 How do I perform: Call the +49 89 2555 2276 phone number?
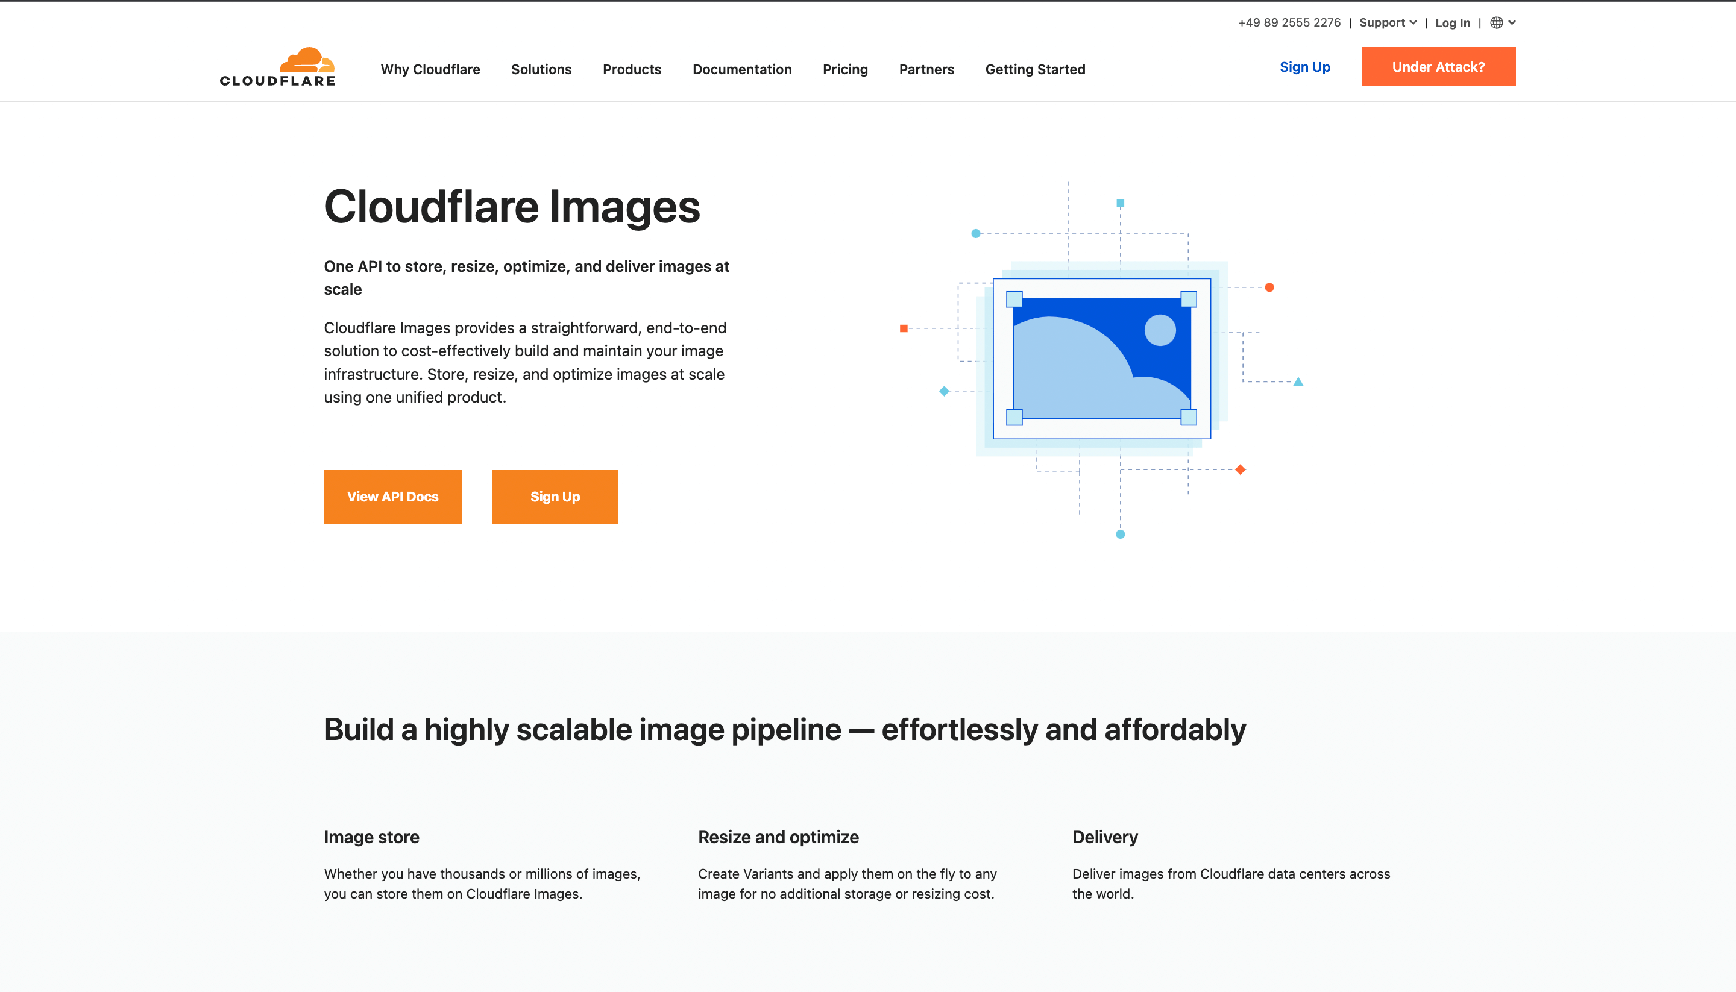pos(1288,22)
